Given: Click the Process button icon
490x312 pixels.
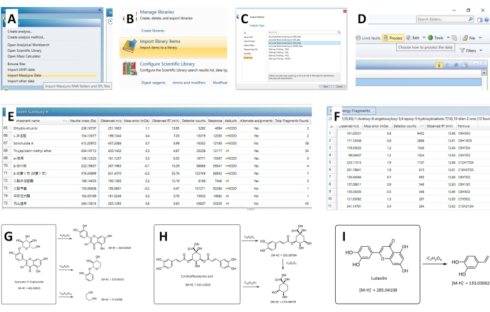Looking at the screenshot, I should 386,38.
